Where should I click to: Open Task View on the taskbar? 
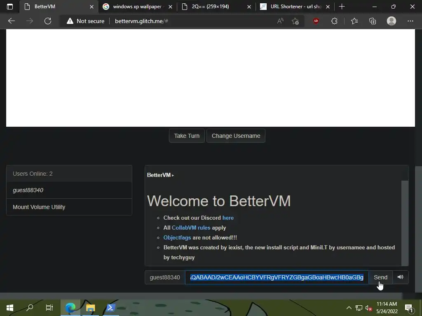pyautogui.click(x=49, y=307)
